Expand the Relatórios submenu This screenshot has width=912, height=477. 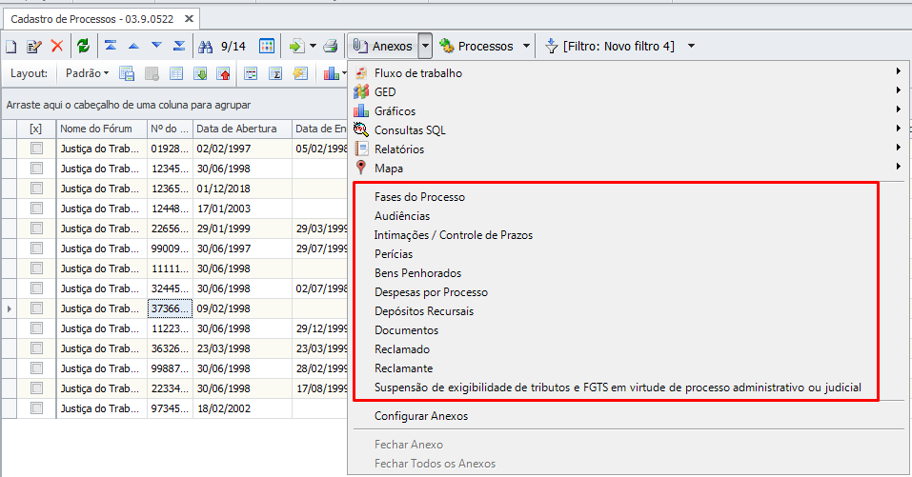click(899, 148)
